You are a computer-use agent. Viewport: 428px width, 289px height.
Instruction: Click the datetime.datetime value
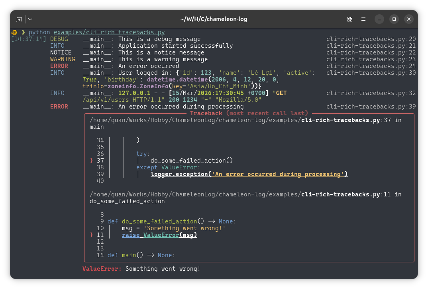click(x=177, y=80)
